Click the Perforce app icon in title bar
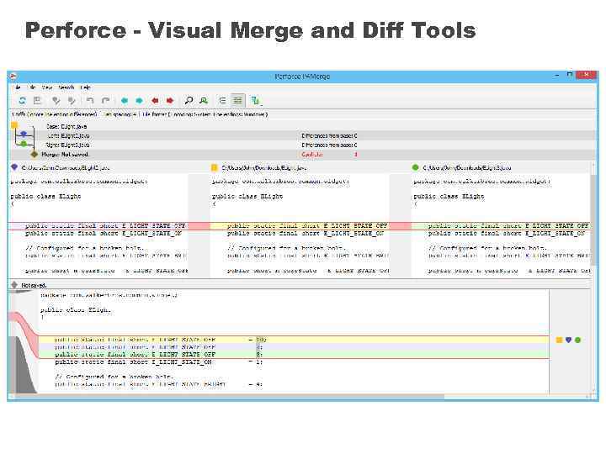This screenshot has width=606, height=454. click(13, 76)
